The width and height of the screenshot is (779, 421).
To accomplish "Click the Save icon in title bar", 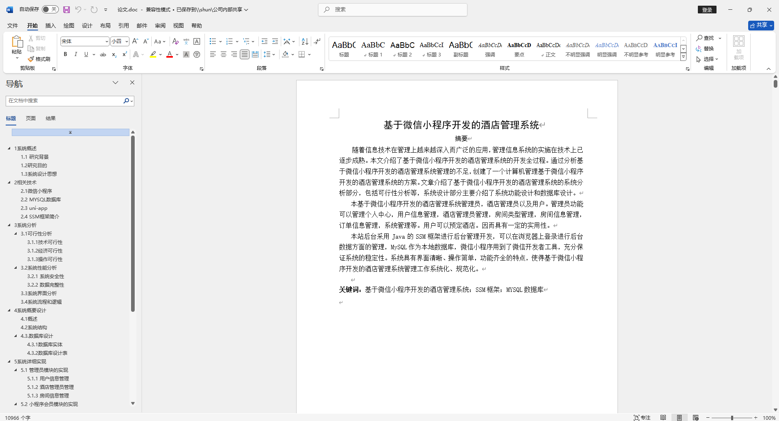I will tap(67, 9).
